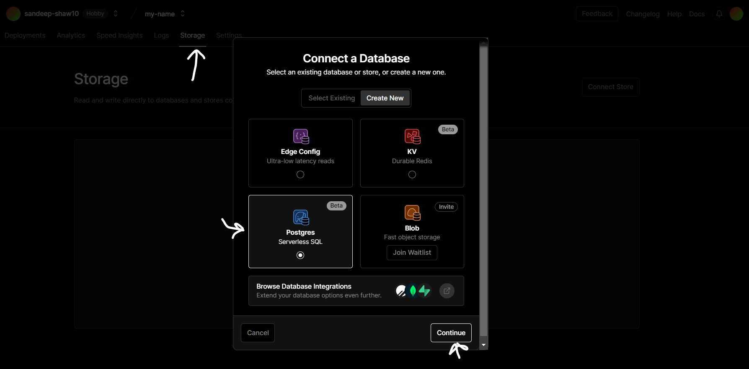Open user avatar menu at top right
This screenshot has height=369, width=749.
pyautogui.click(x=736, y=14)
